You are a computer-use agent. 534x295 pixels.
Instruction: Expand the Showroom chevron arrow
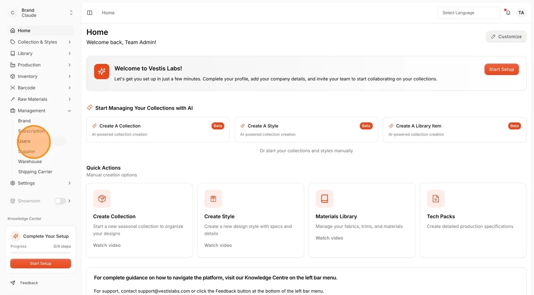click(x=70, y=201)
